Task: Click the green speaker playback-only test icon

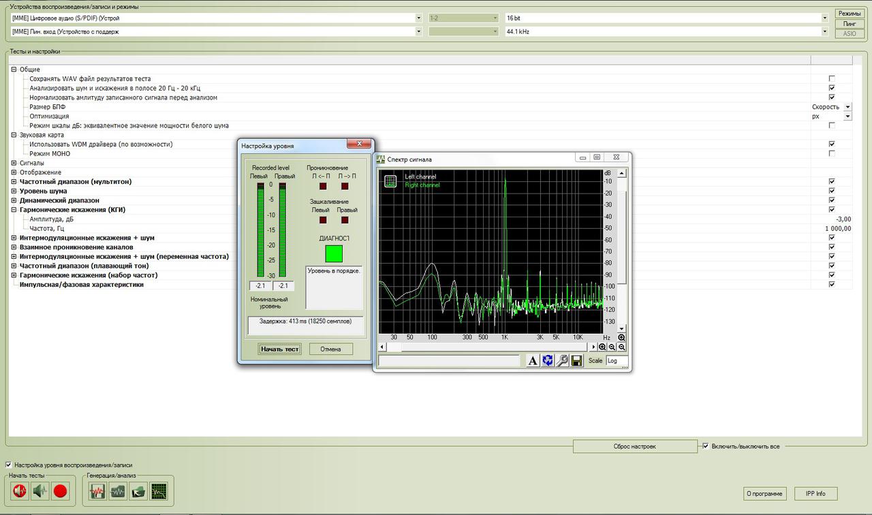Action: [40, 490]
